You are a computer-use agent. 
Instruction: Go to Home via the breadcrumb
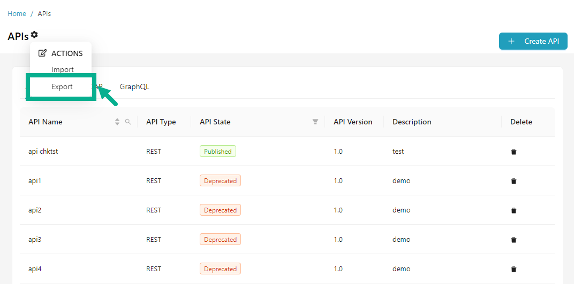[x=17, y=13]
